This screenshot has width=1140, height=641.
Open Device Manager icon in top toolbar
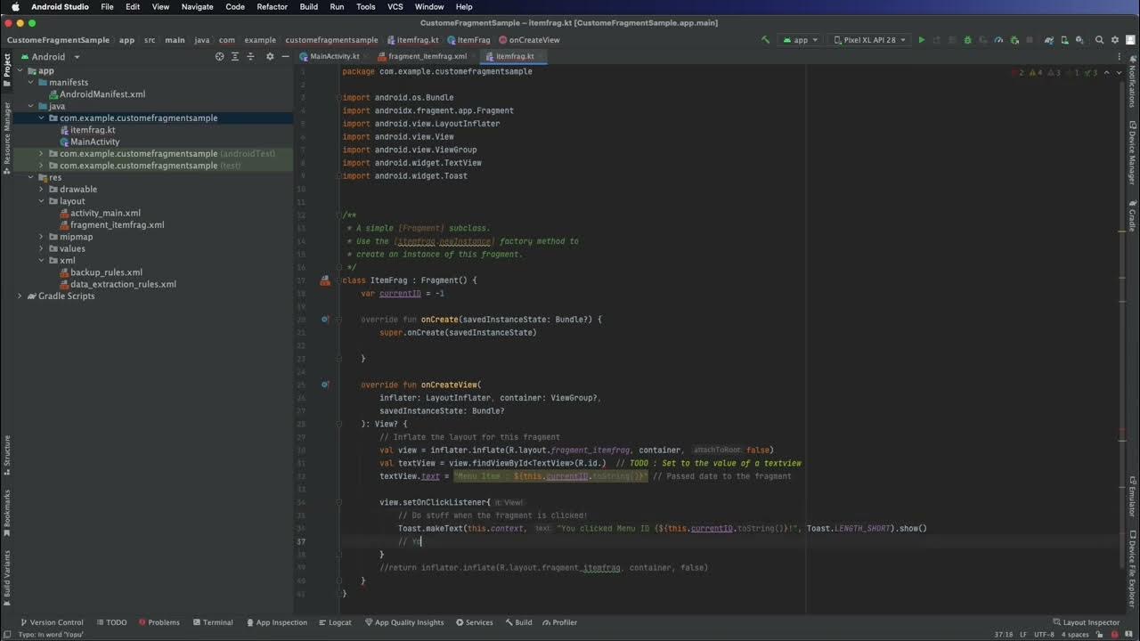point(1064,40)
